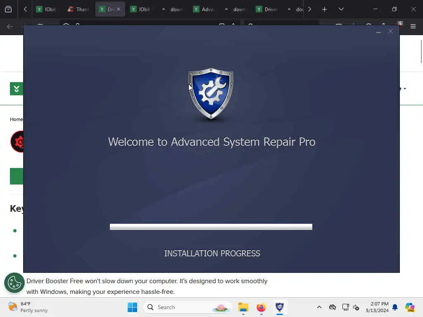Switch to the down tab right of Advar
Image resolution: width=423 pixels, height=317 pixels.
236,9
